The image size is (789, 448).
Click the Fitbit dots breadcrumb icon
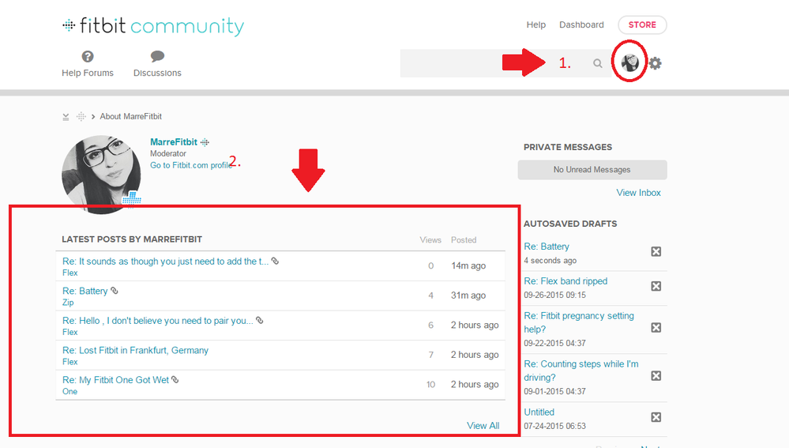click(81, 117)
